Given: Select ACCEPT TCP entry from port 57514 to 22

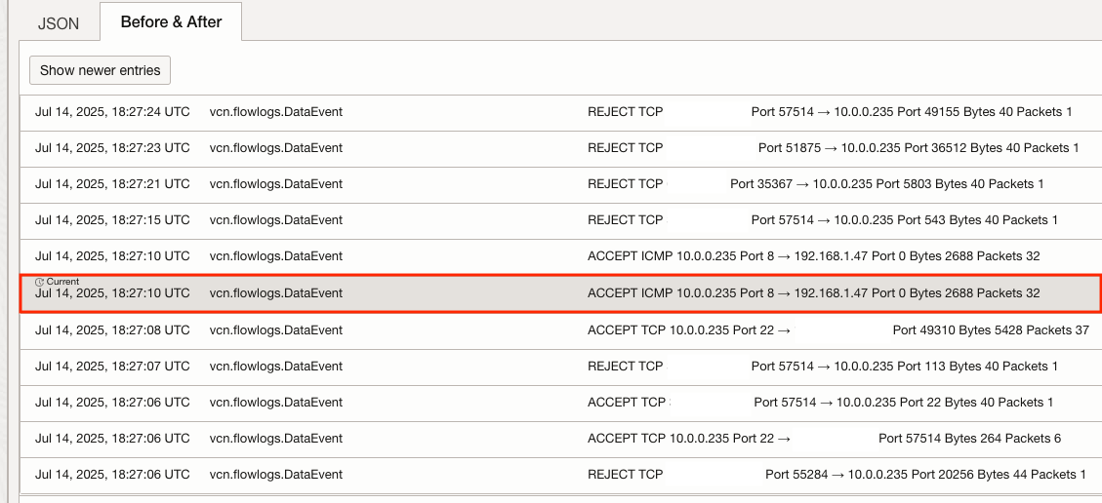Looking at the screenshot, I should (820, 403).
